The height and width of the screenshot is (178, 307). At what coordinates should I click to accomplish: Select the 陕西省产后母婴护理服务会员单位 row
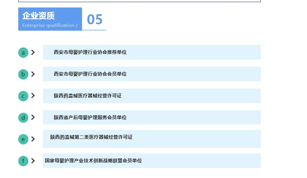[x=152, y=117]
